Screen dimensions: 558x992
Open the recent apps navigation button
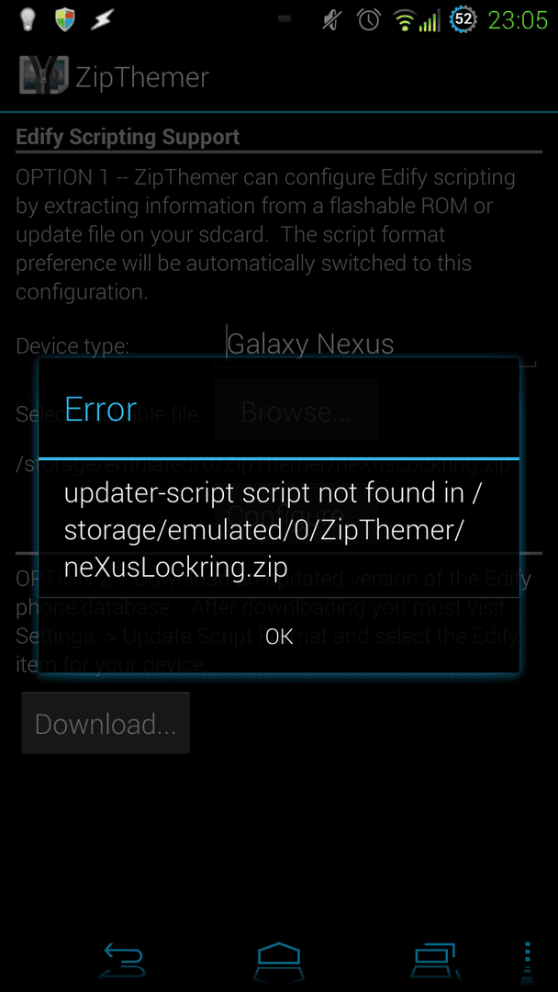tap(433, 961)
